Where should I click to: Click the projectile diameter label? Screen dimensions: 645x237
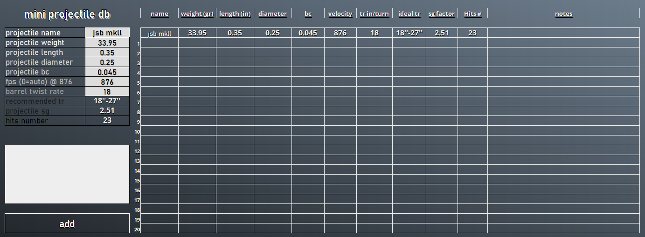[39, 62]
